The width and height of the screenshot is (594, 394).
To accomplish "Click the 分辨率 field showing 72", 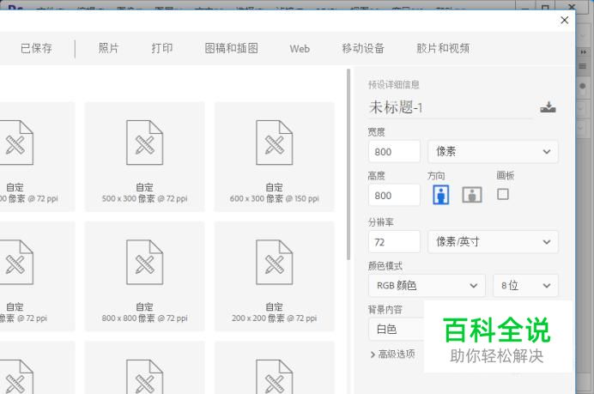I will [x=394, y=242].
